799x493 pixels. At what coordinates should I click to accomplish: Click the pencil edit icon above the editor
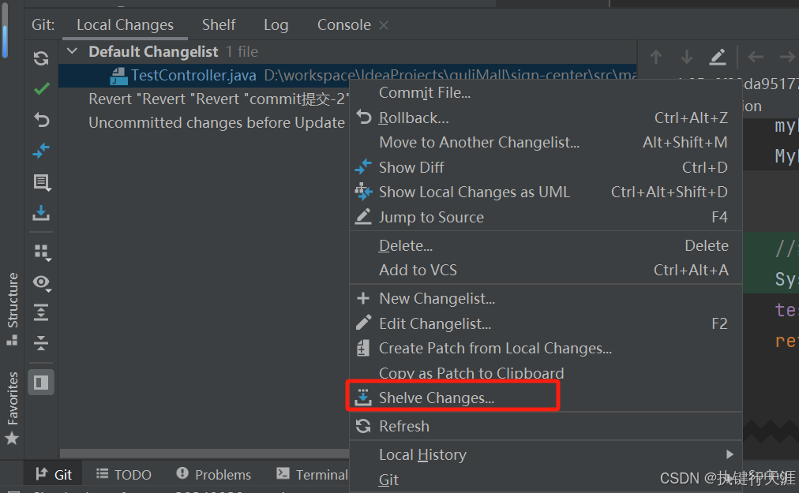(717, 57)
